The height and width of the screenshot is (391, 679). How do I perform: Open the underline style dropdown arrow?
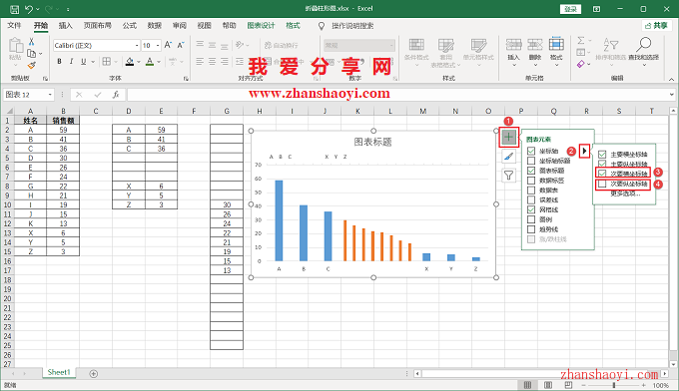pos(93,62)
